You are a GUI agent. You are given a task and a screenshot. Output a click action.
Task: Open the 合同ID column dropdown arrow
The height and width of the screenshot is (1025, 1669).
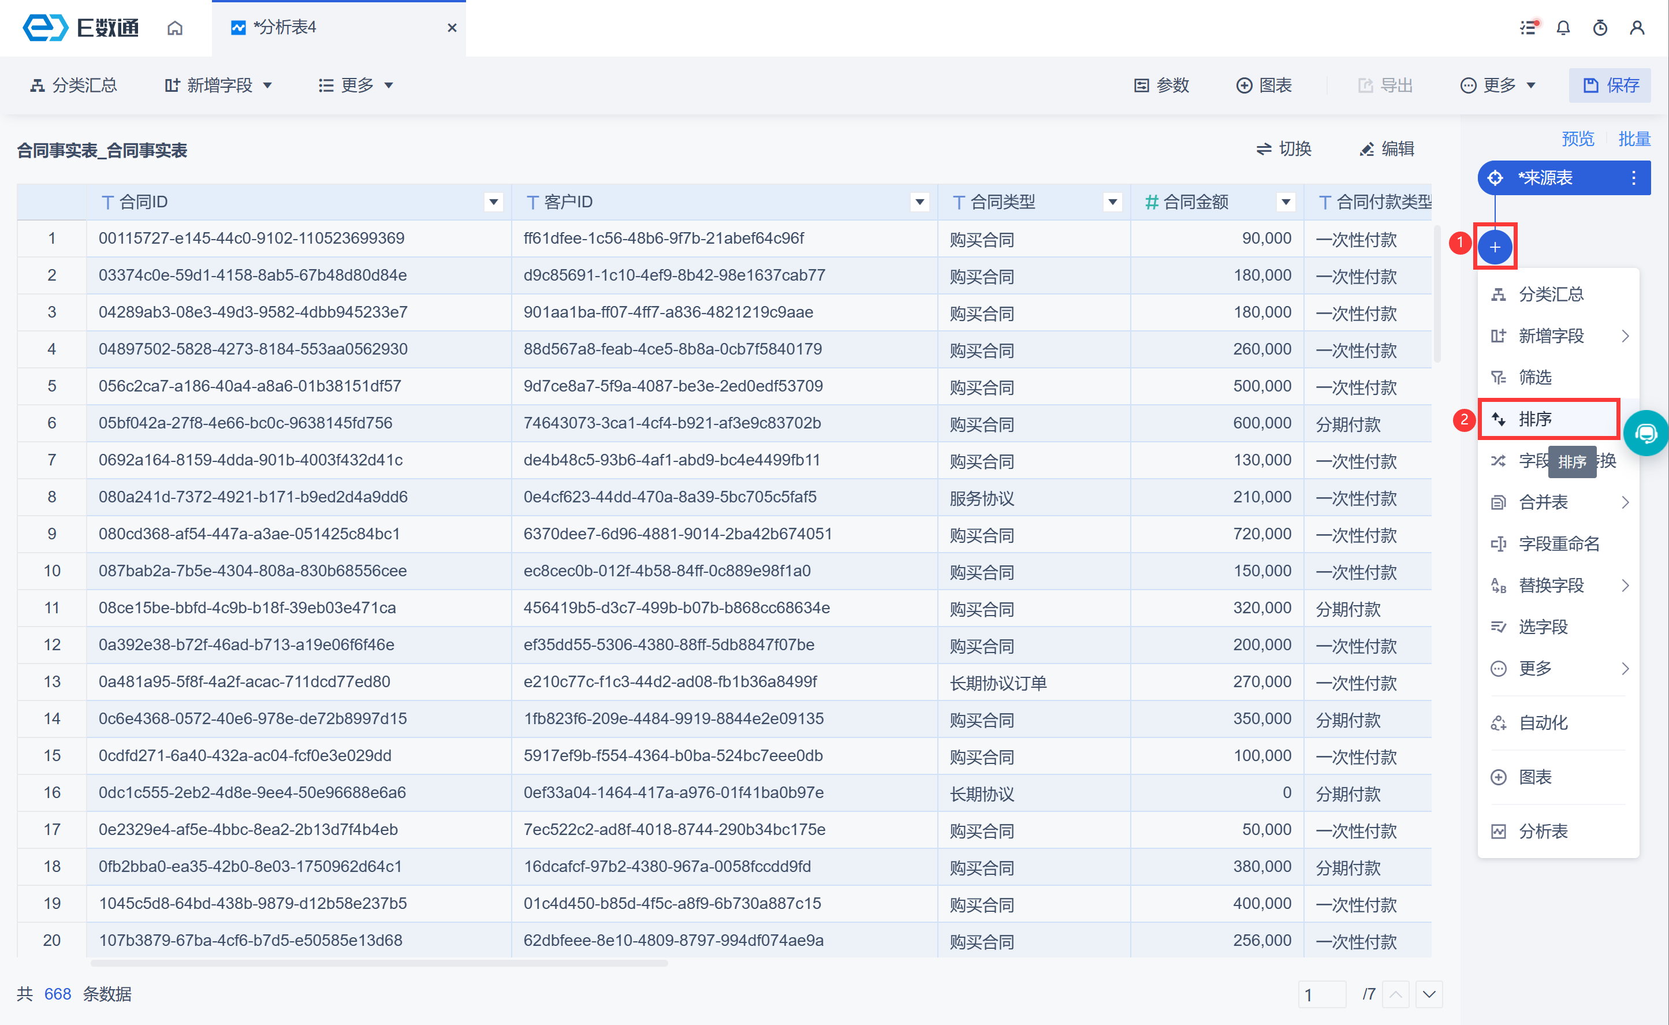(x=494, y=202)
